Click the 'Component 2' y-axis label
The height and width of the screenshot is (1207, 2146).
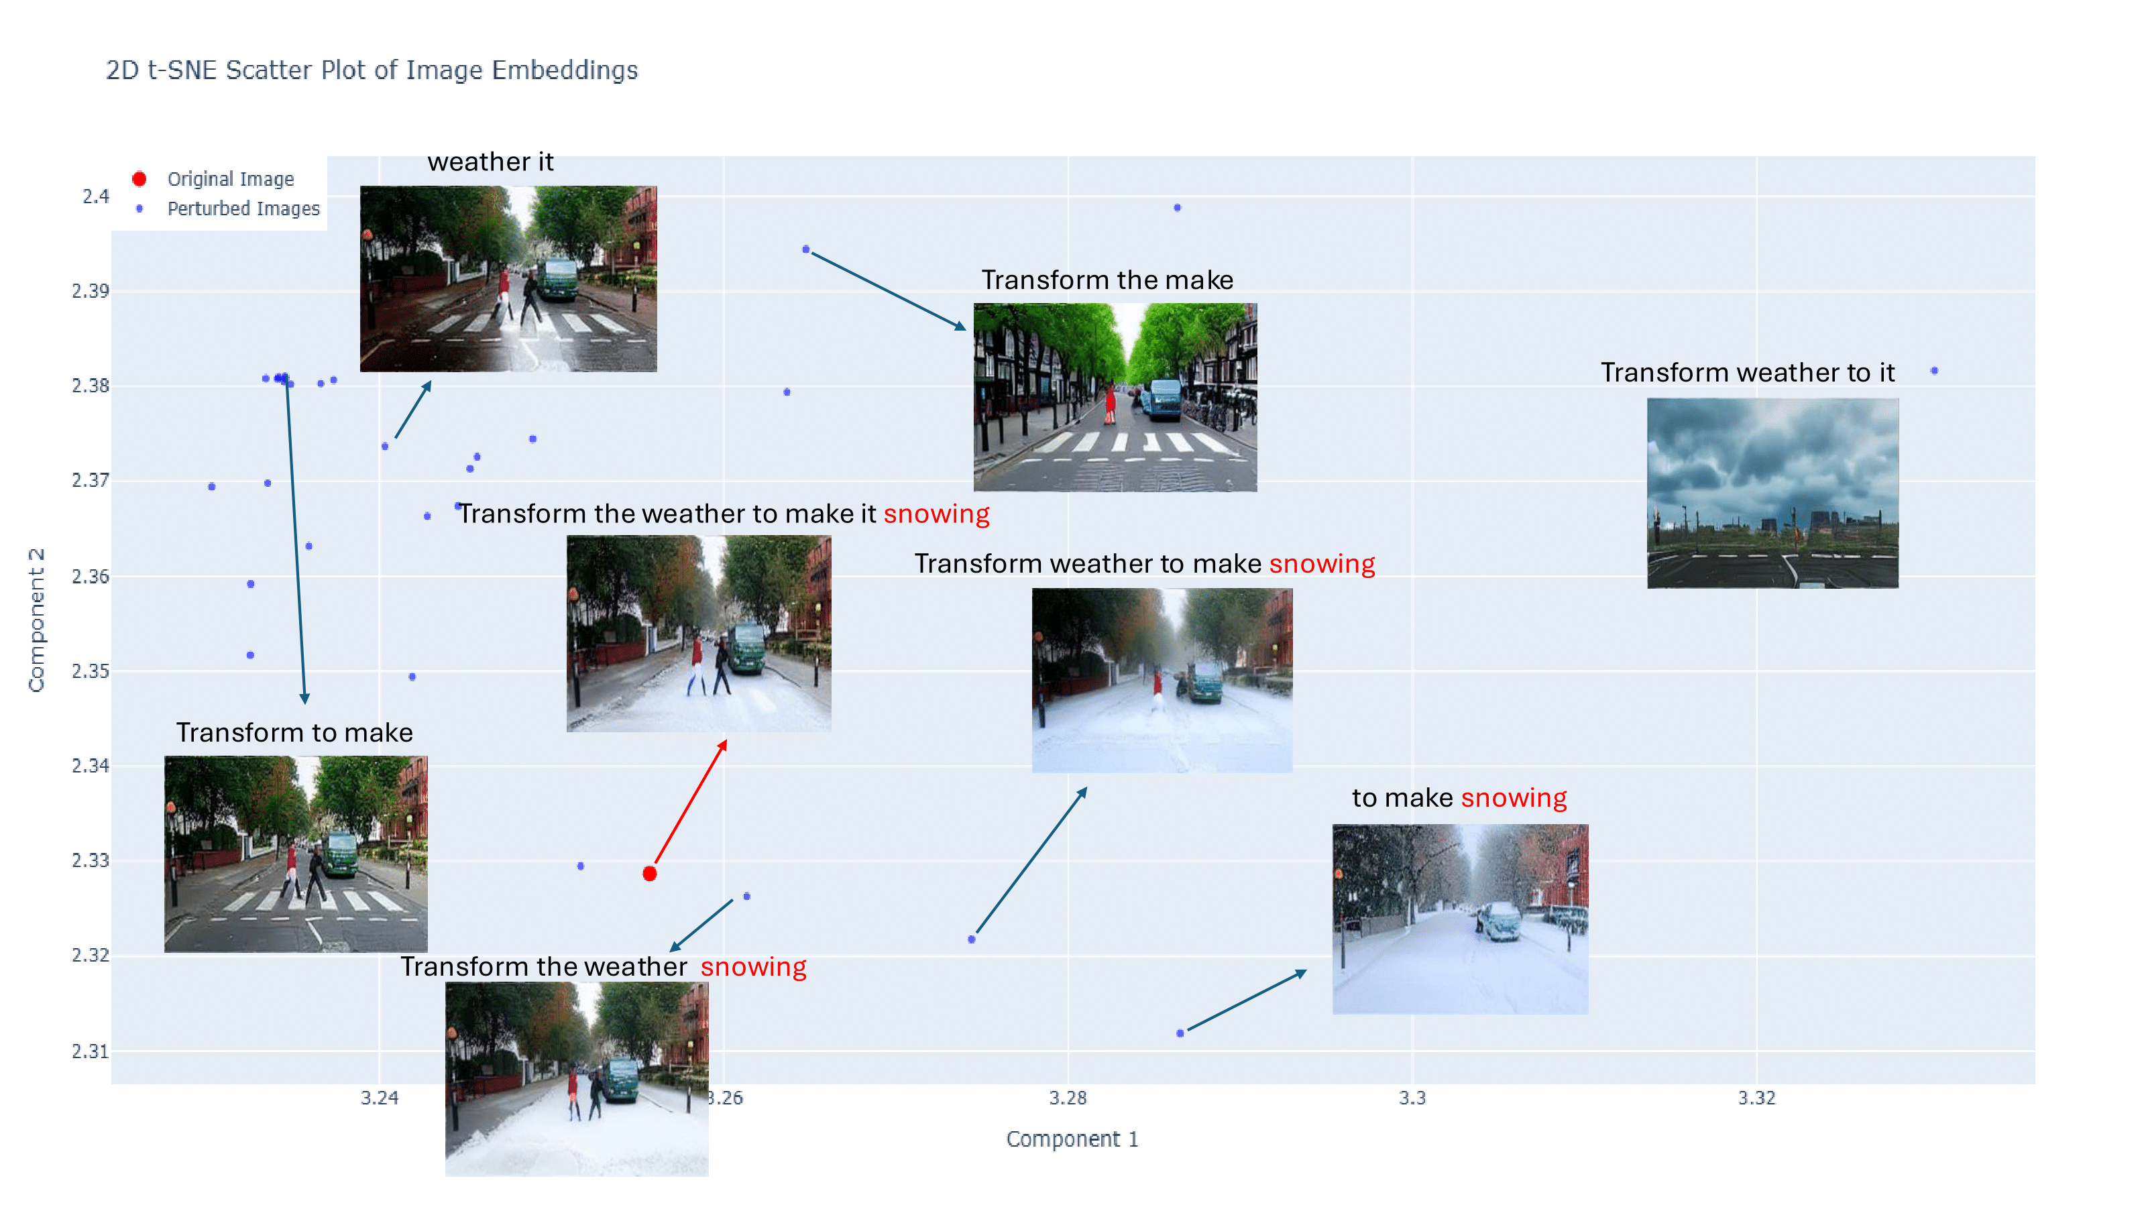coord(36,620)
